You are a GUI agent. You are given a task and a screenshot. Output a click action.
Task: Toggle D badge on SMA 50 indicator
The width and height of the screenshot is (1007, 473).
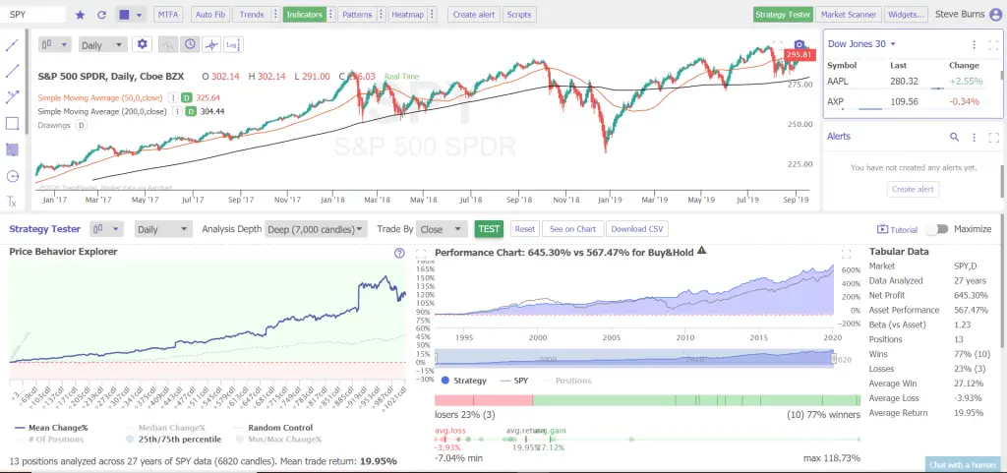pyautogui.click(x=185, y=97)
